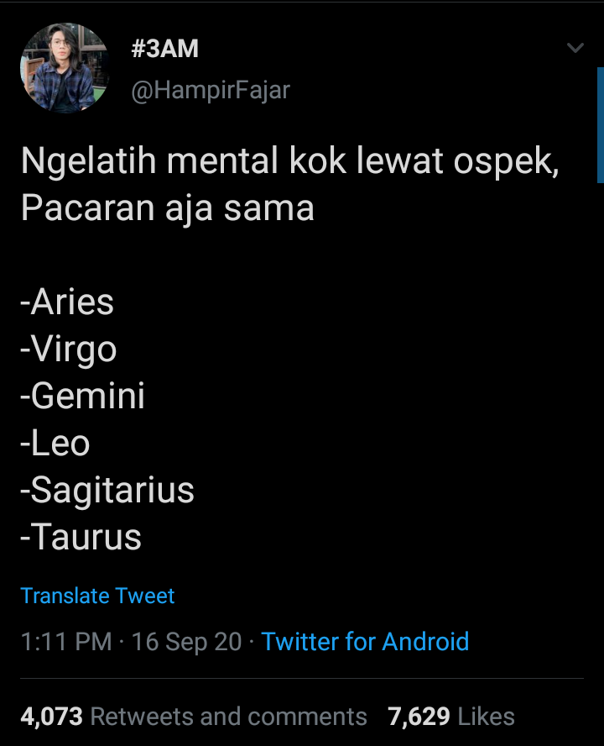Open the tweet options chevron menu
Viewport: 604px width, 746px height.
[x=575, y=49]
